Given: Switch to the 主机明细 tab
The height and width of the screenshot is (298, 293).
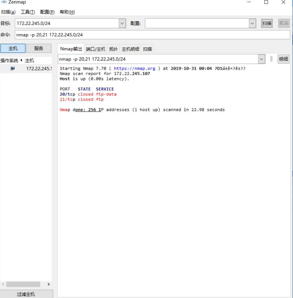Looking at the screenshot, I should pos(130,49).
